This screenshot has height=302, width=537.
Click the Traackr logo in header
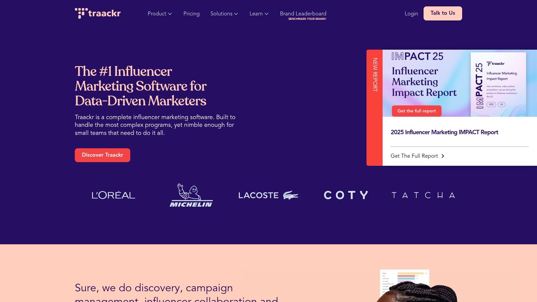98,13
